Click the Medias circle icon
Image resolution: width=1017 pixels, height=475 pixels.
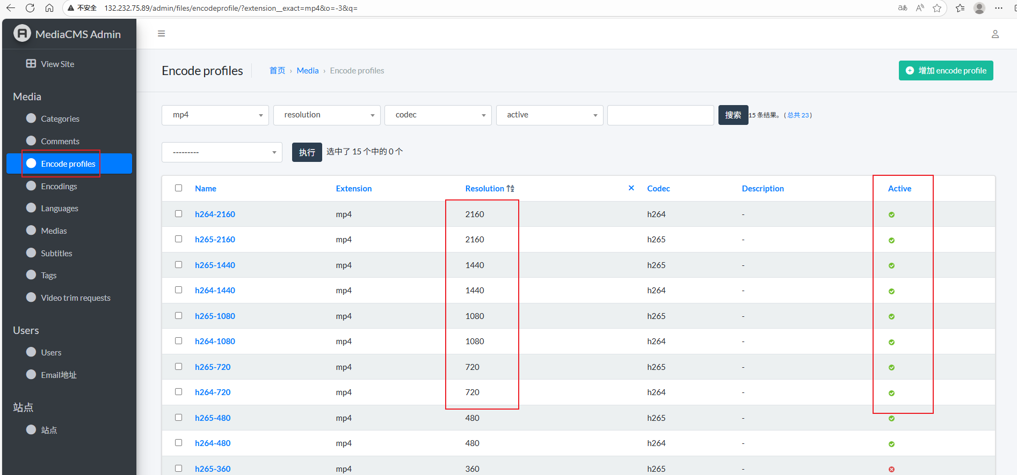[31, 230]
